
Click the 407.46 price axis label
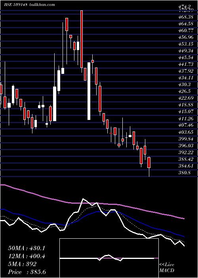(x=186, y=125)
